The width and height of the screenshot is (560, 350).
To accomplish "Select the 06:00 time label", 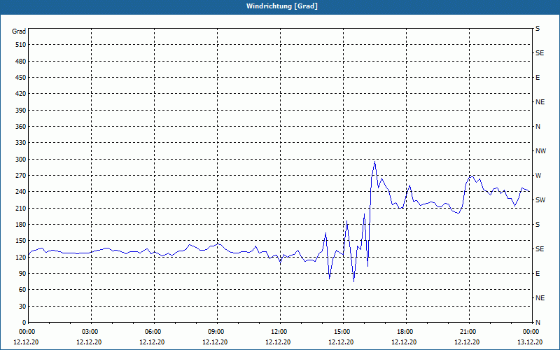I will pyautogui.click(x=154, y=332).
